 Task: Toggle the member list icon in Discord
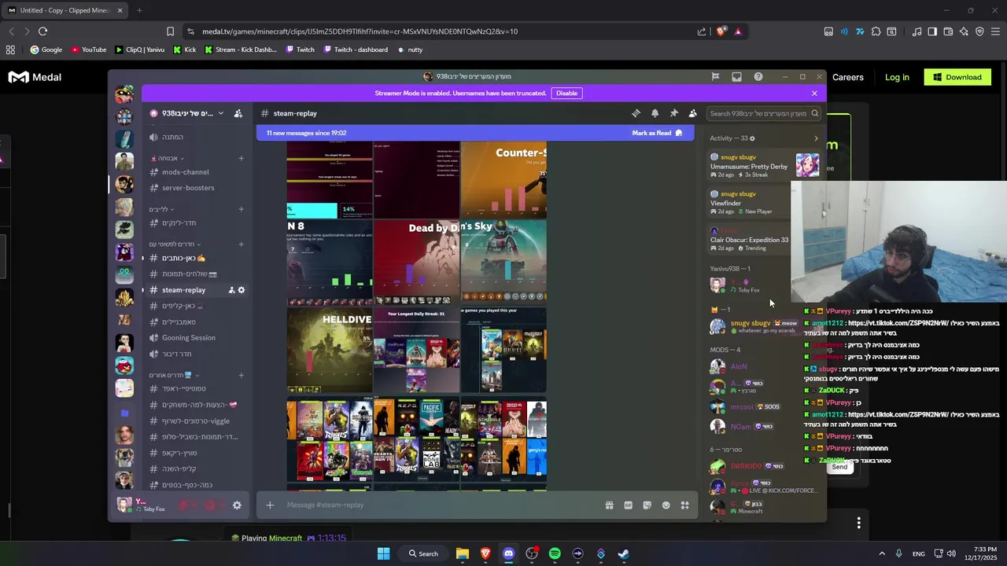(x=692, y=113)
